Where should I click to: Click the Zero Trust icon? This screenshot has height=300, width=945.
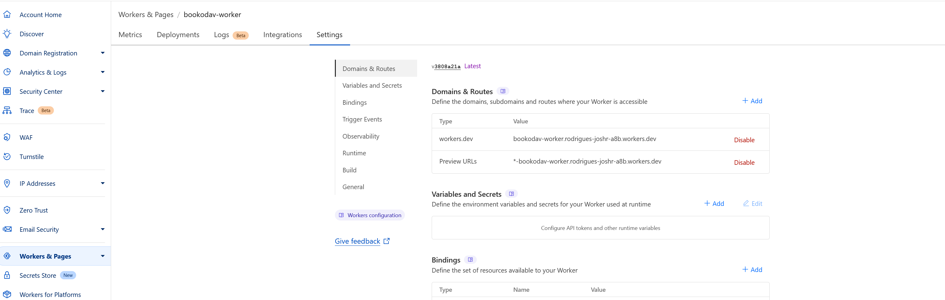(7, 210)
